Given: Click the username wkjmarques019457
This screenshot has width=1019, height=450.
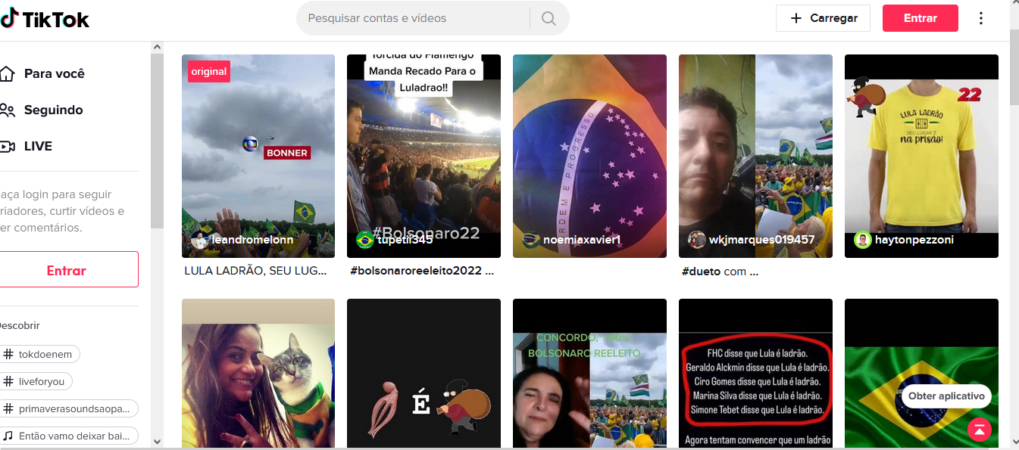Looking at the screenshot, I should pos(761,240).
